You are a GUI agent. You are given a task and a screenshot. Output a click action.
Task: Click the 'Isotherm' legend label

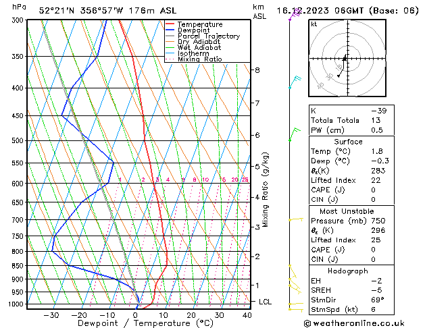click(193, 53)
